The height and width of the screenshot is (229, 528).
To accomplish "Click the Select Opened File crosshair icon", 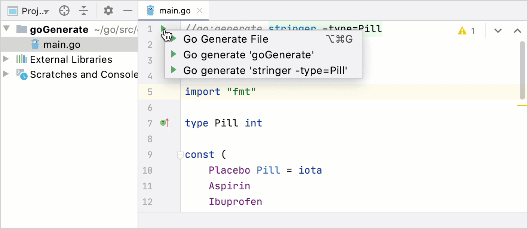I will (x=64, y=10).
